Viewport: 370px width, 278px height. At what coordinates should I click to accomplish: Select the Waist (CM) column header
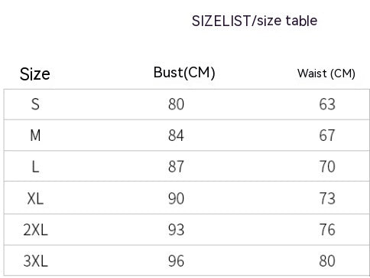click(x=326, y=74)
